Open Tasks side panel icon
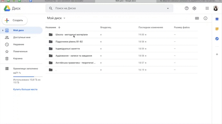Viewport: 222px width, 124px height. click(217, 39)
